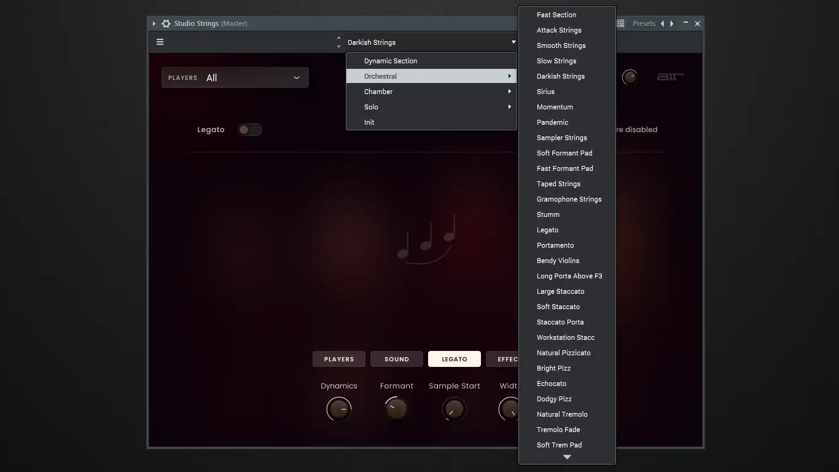839x472 pixels.
Task: Open the plugin options gear icon
Action: coord(166,23)
